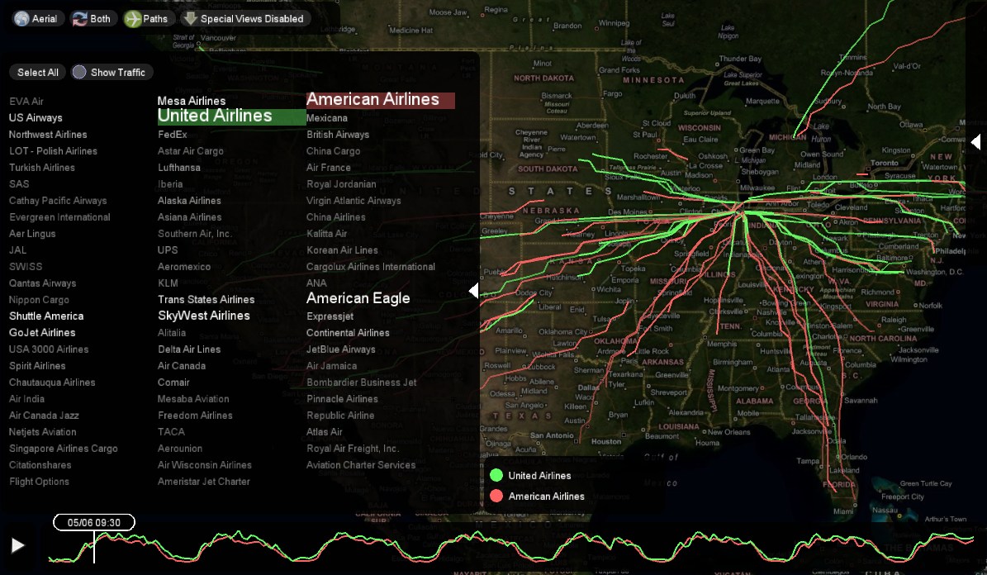Select Delta Air Lines

tap(189, 349)
